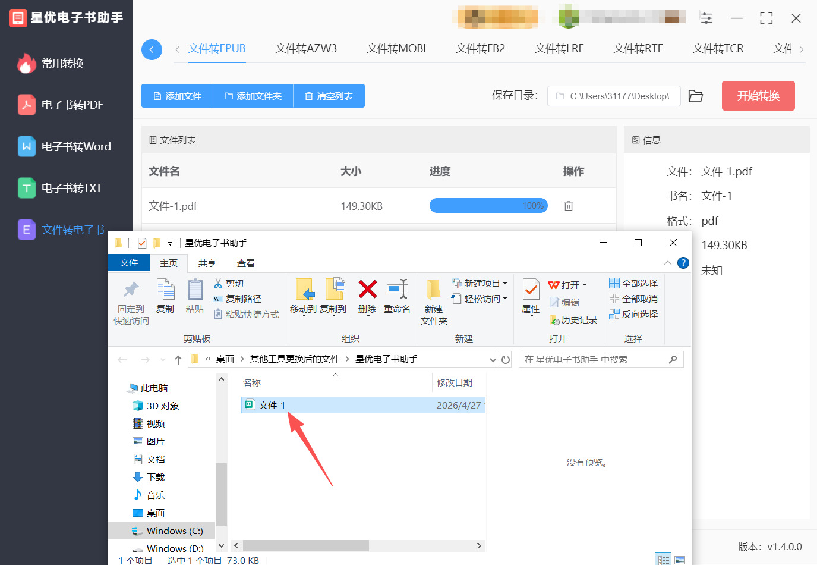This screenshot has height=565, width=817.
Task: Switch Explorer to large icons view via status bar
Action: click(680, 560)
